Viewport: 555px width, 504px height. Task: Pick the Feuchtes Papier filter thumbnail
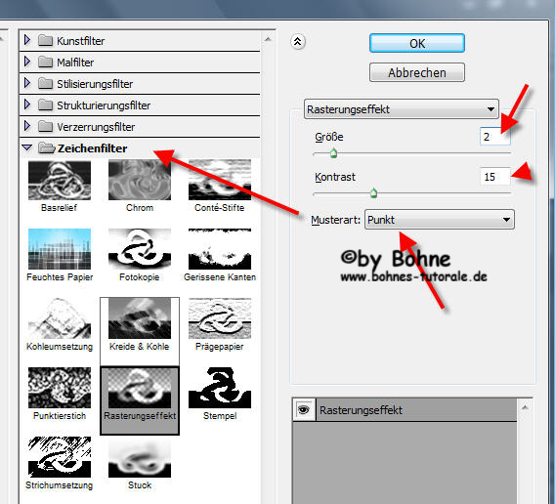[x=59, y=249]
